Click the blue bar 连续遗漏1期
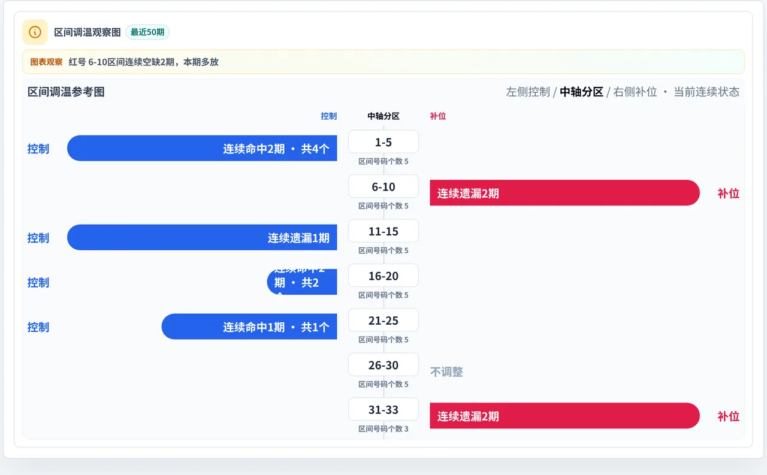 (202, 238)
